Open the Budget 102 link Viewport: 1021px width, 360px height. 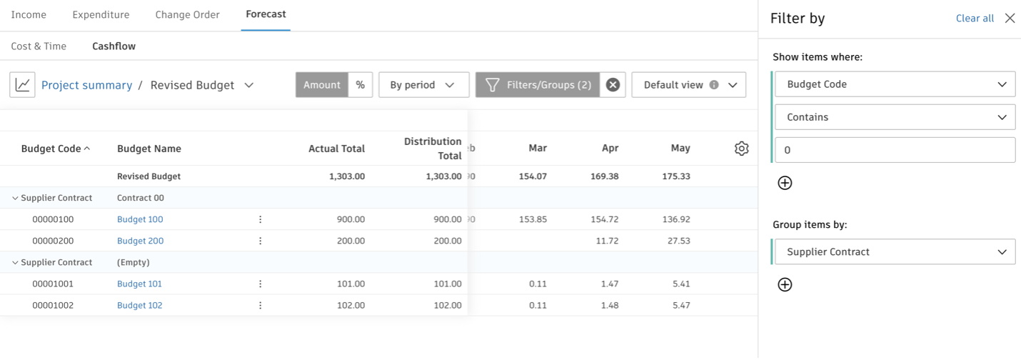139,305
